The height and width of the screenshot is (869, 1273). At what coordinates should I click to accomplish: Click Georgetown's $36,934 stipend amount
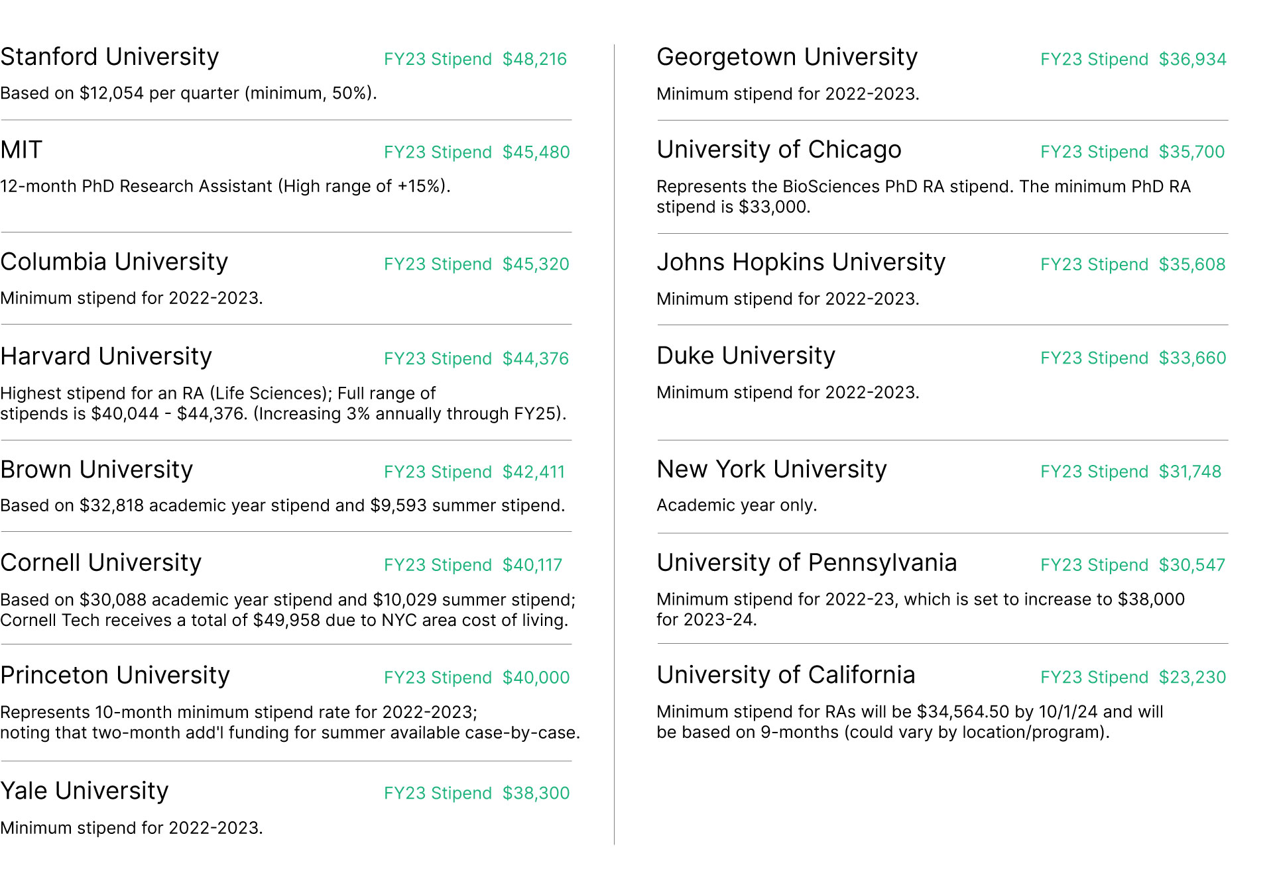pyautogui.click(x=1192, y=60)
